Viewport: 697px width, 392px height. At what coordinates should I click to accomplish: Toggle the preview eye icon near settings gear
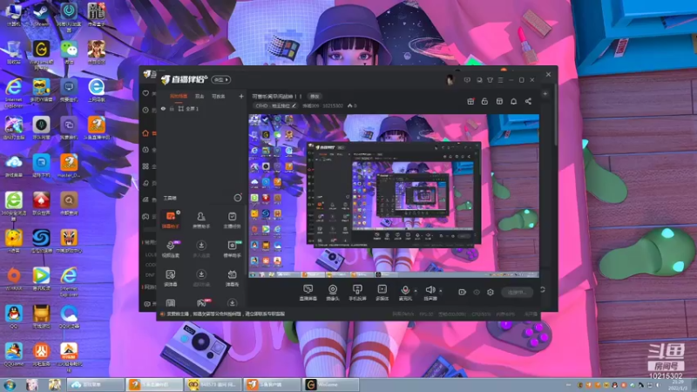476,292
